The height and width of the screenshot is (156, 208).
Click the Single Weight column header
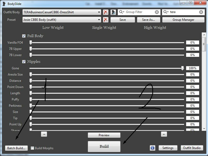104,28
